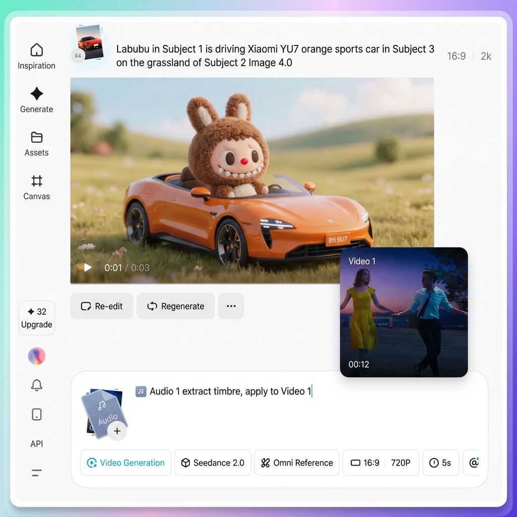Expand the sidebar menu lines icon

click(36, 473)
